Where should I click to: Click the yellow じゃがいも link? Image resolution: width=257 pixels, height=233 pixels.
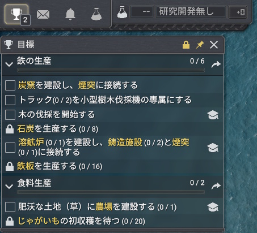(x=39, y=221)
